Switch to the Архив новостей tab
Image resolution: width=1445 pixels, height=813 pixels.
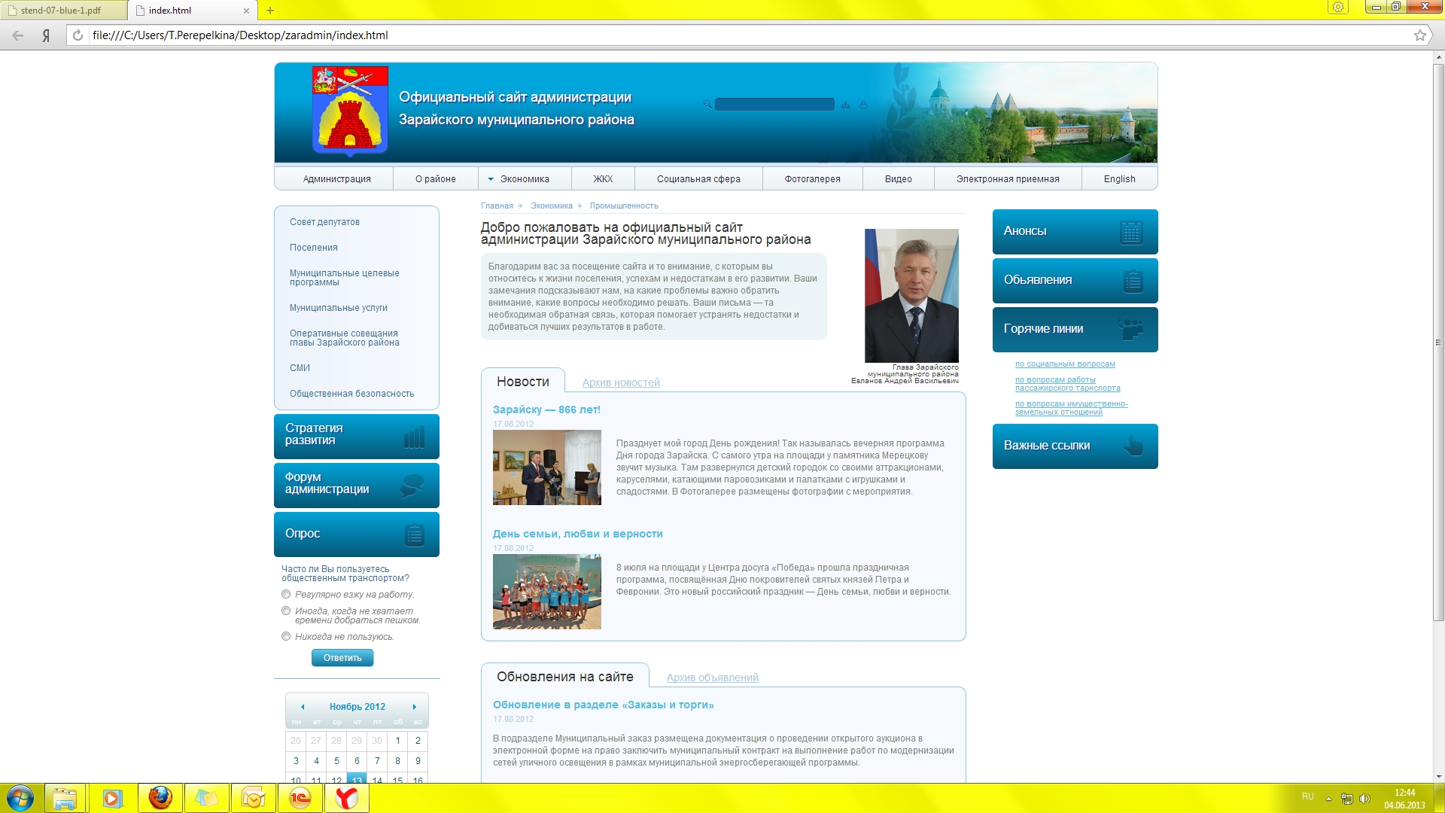click(x=620, y=382)
